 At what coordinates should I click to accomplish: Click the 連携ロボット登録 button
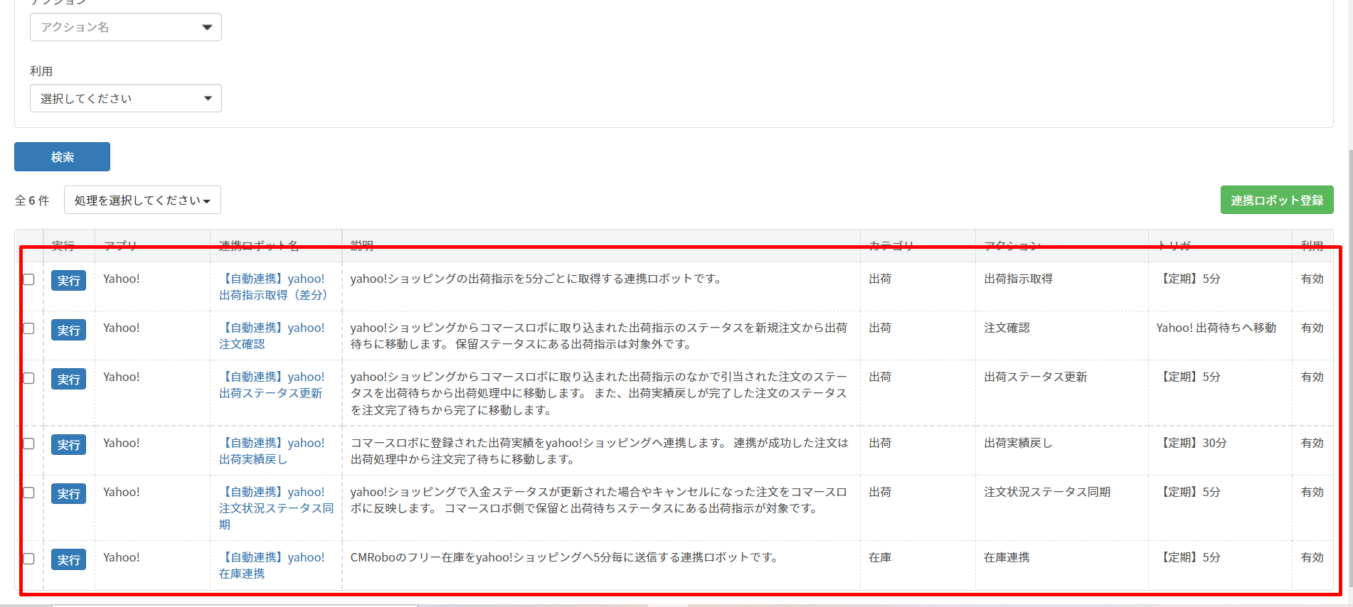[x=1277, y=200]
